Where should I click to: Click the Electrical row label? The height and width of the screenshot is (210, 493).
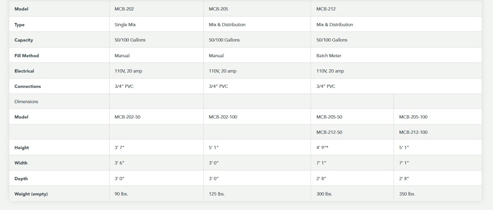(x=24, y=71)
